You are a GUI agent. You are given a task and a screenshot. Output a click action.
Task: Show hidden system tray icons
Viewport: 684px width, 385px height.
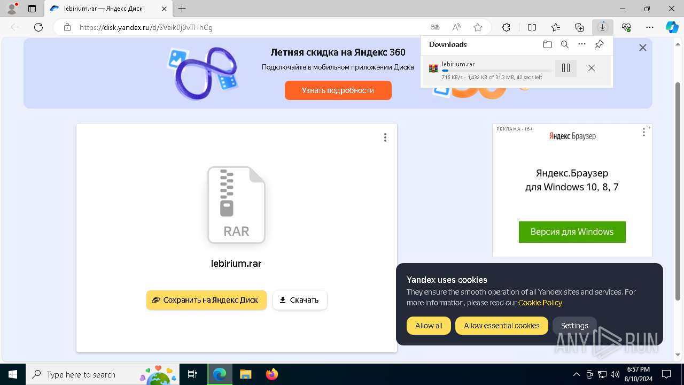(x=576, y=374)
